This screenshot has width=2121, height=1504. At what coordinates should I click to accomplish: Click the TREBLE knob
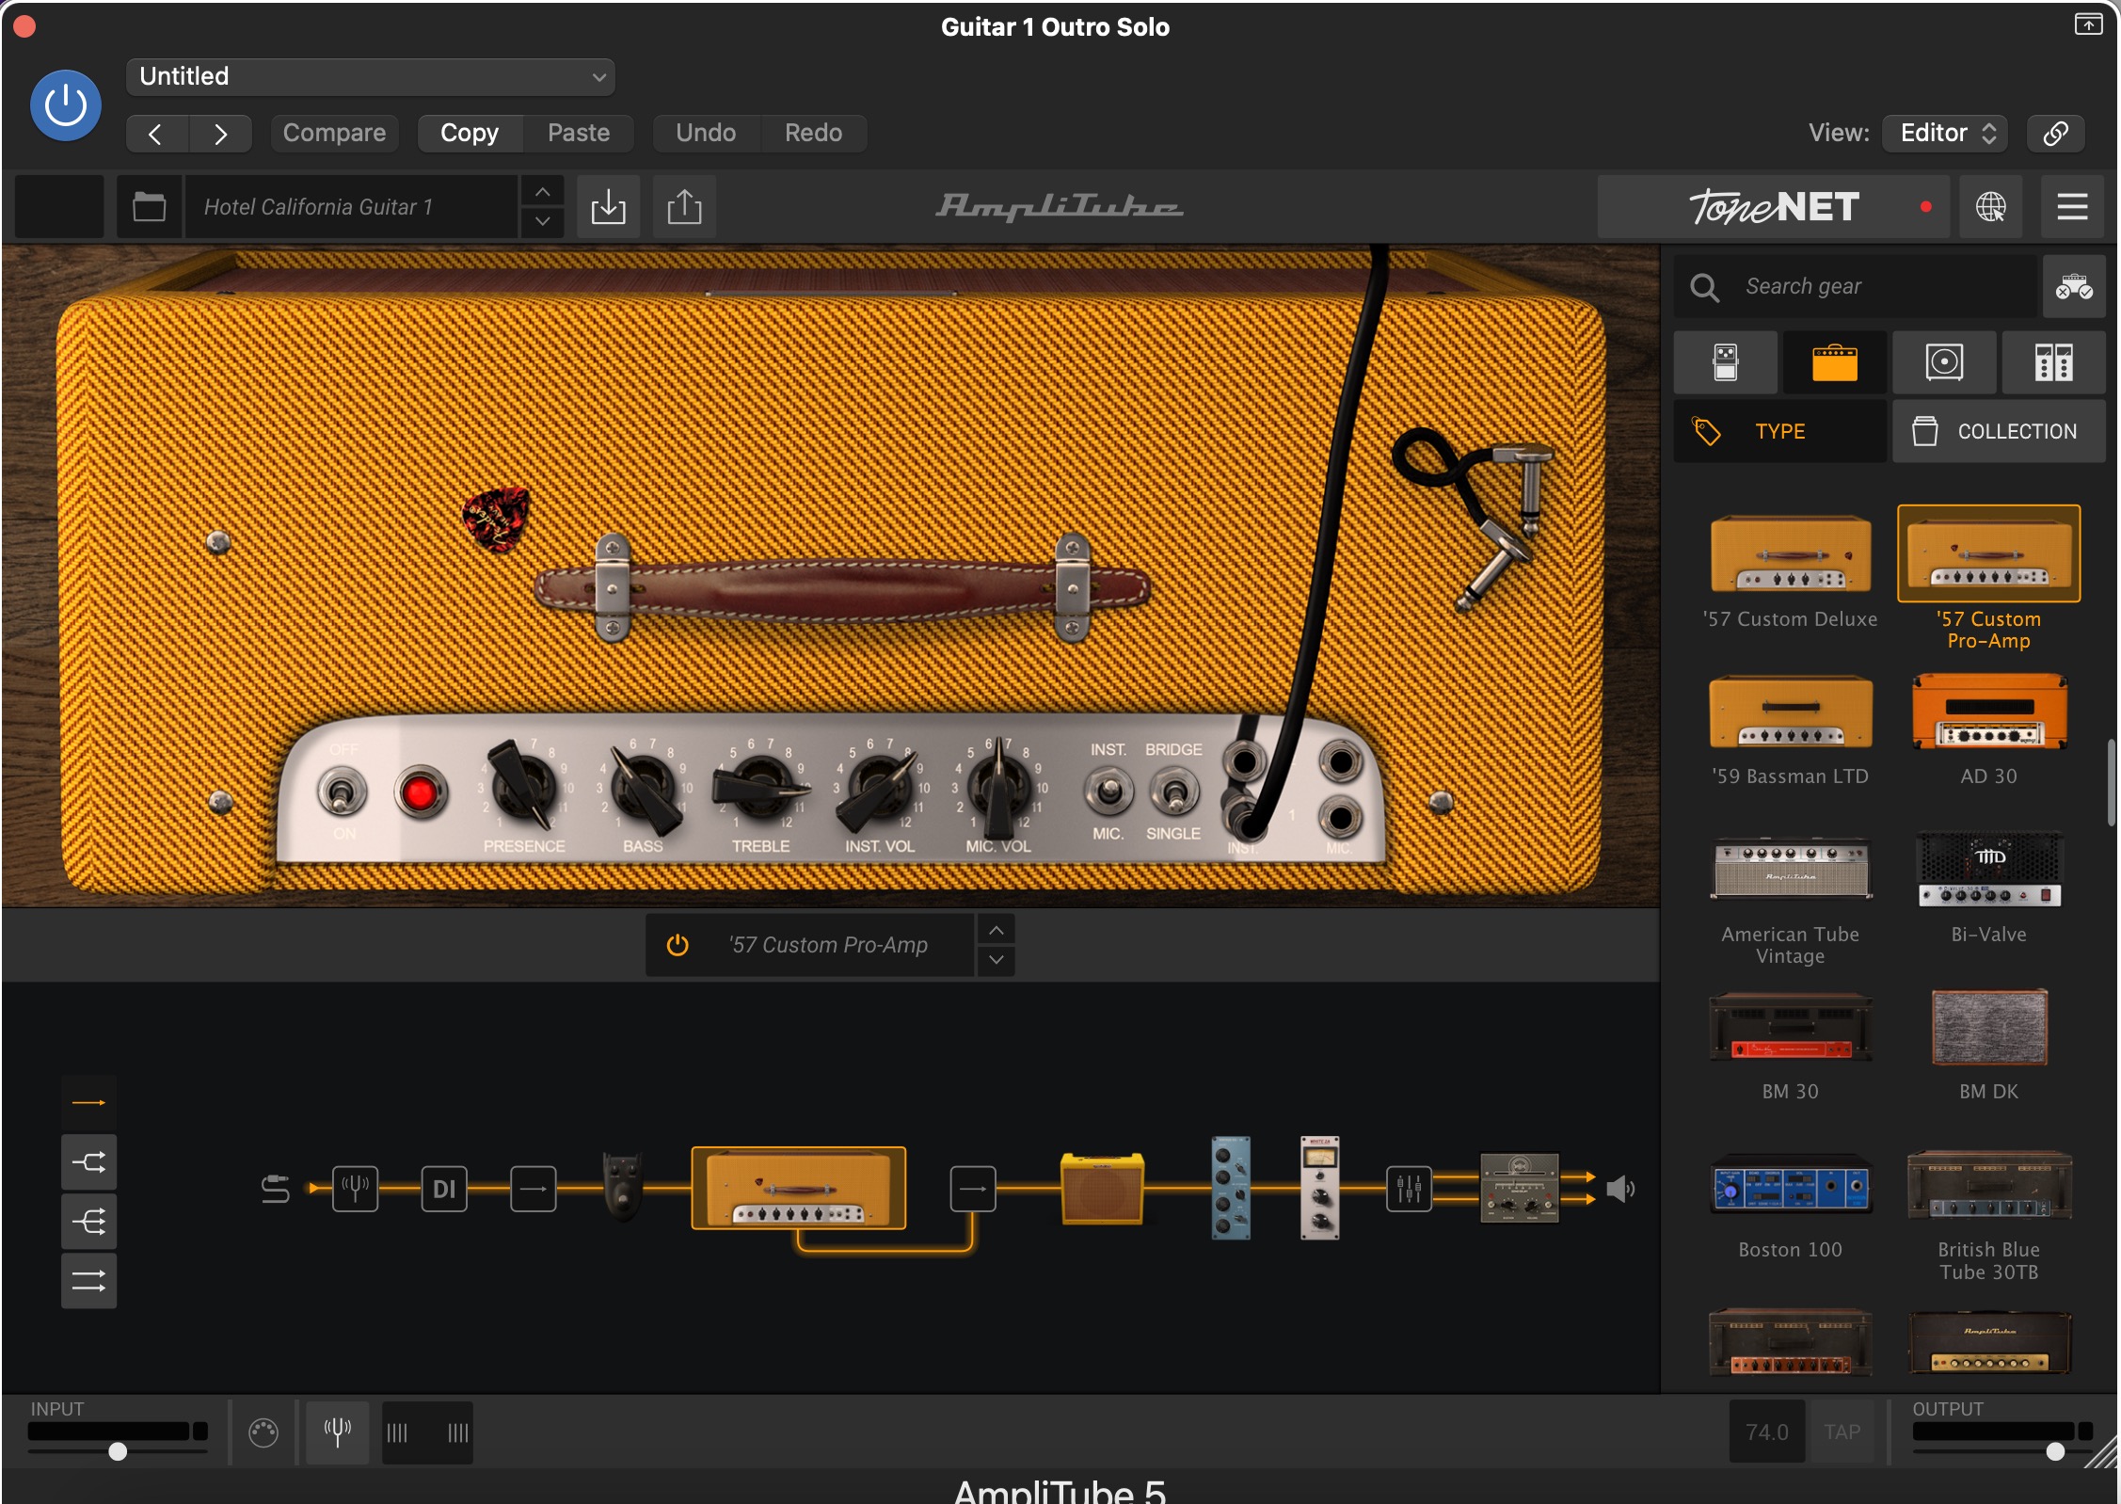coord(760,787)
